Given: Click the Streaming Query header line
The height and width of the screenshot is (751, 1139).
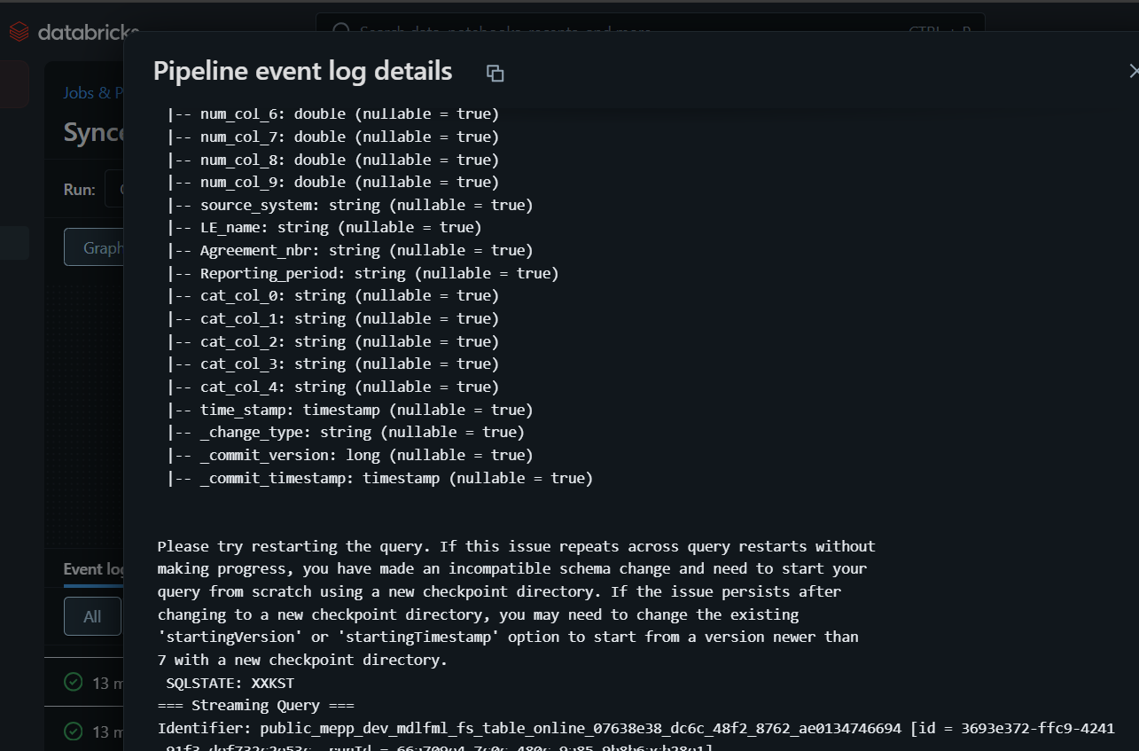Looking at the screenshot, I should tap(255, 706).
